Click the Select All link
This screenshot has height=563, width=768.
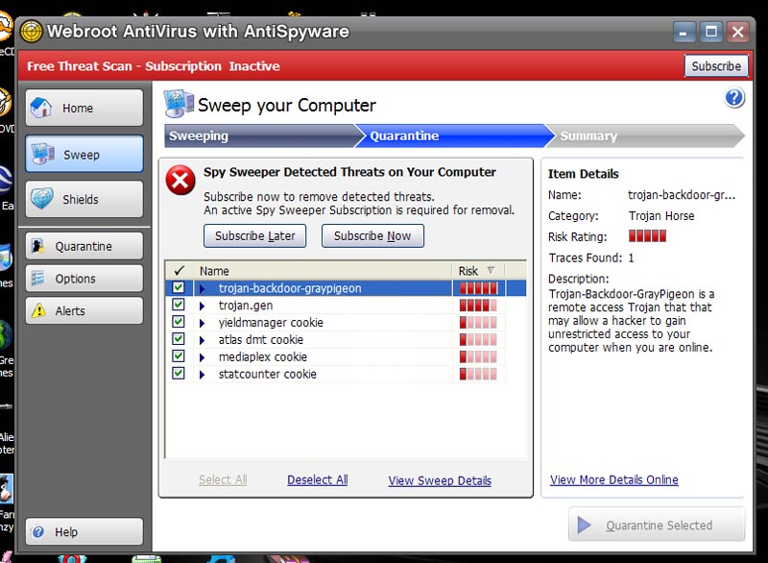pyautogui.click(x=223, y=479)
